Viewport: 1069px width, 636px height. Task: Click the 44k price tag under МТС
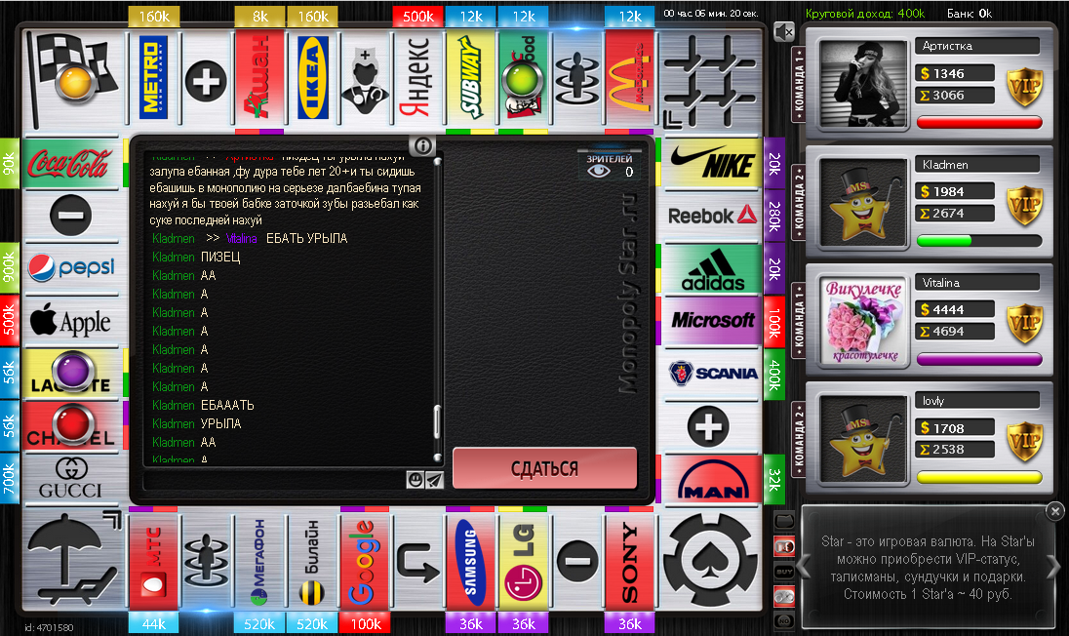pyautogui.click(x=153, y=623)
